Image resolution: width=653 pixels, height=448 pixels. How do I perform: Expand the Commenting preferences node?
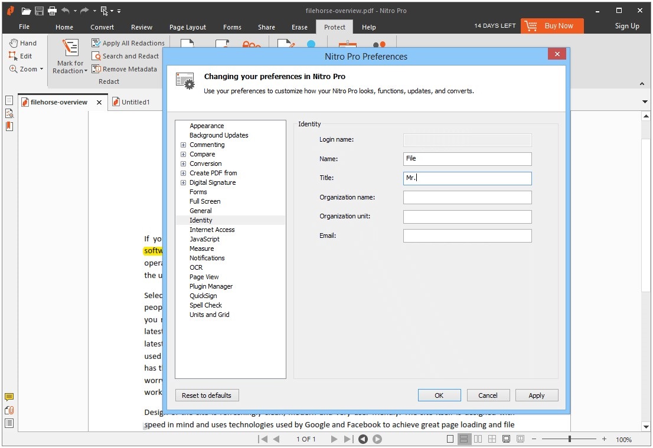[183, 145]
